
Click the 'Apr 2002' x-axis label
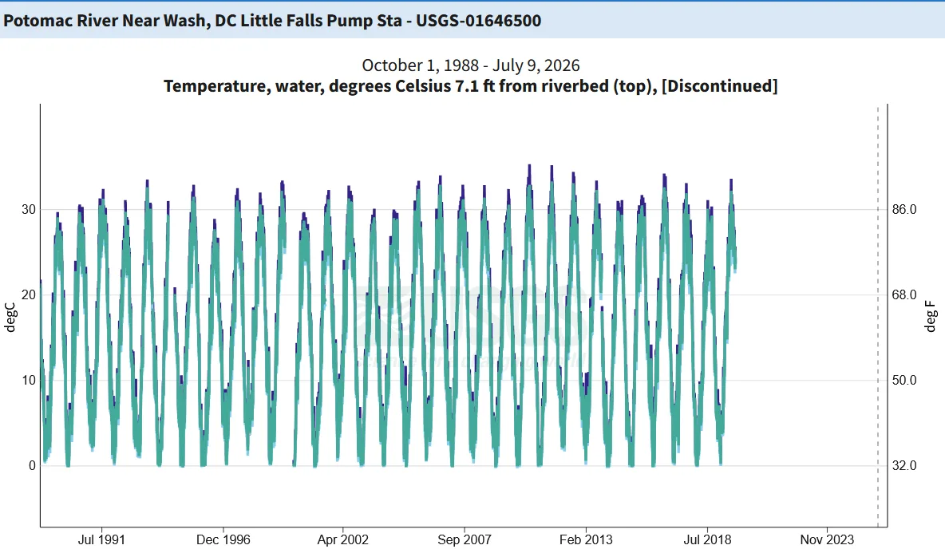(343, 539)
